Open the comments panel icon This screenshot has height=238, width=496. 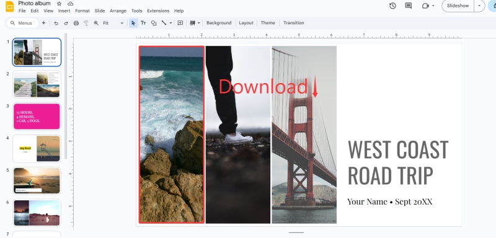tap(409, 6)
